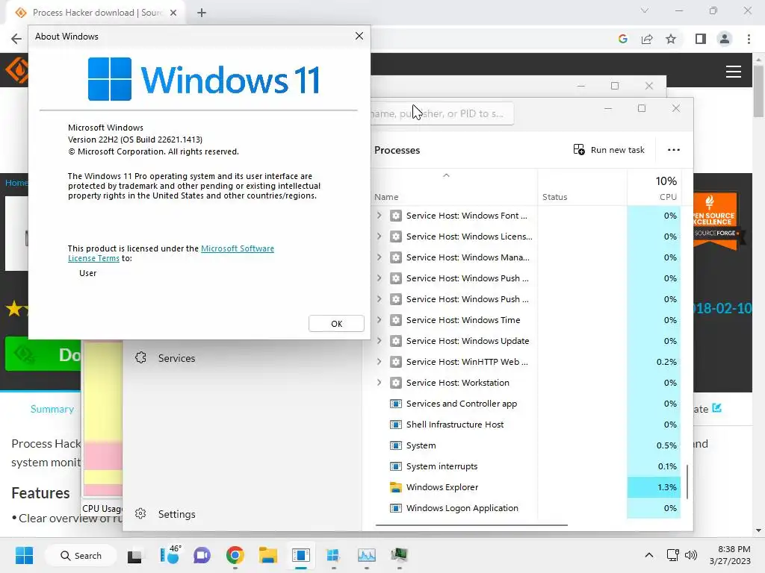Viewport: 765px width, 573px height.
Task: Click the taskbar Search box
Action: coord(81,555)
